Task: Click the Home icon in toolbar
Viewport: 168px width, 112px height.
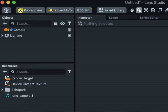Action: [x=6, y=10]
